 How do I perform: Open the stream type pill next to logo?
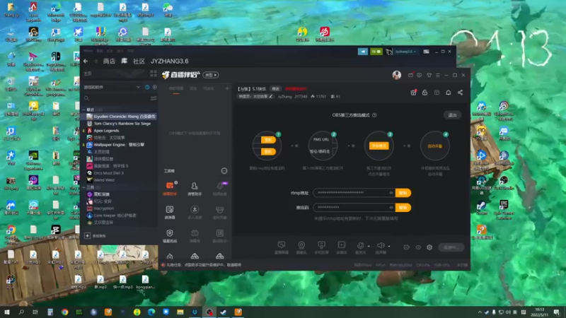[211, 75]
